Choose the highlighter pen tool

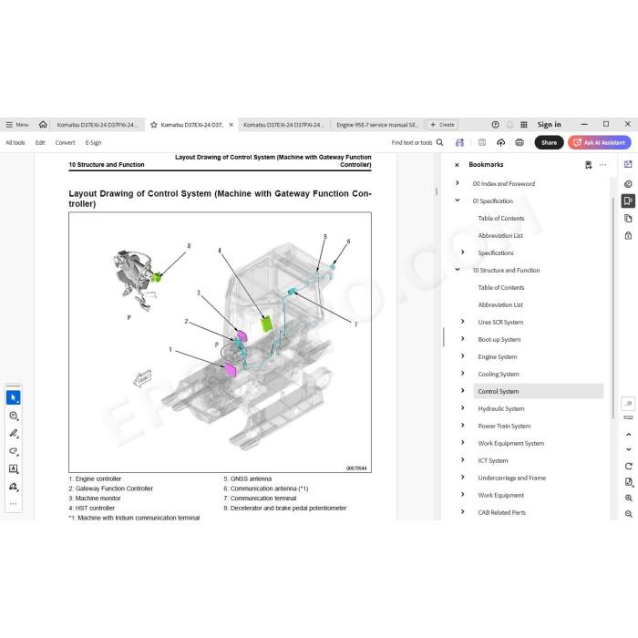tap(14, 433)
